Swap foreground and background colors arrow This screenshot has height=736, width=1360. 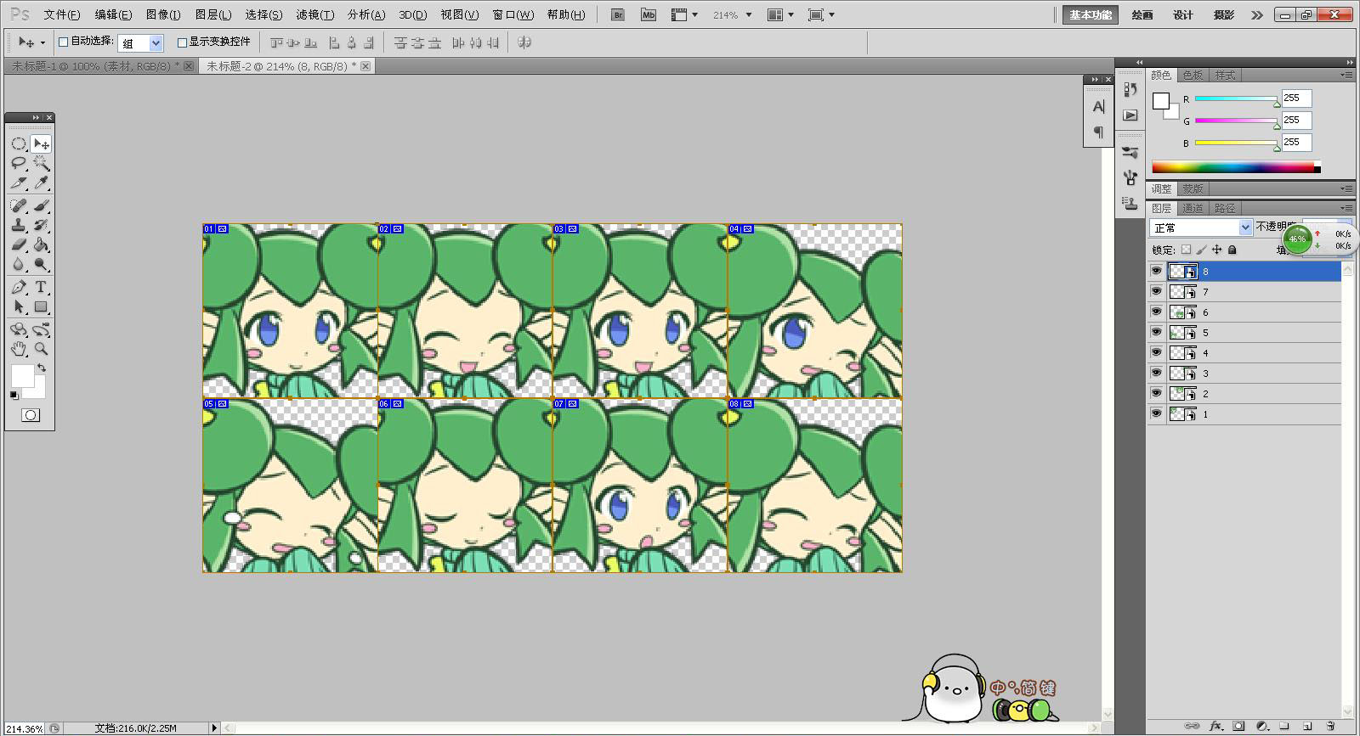click(x=41, y=368)
